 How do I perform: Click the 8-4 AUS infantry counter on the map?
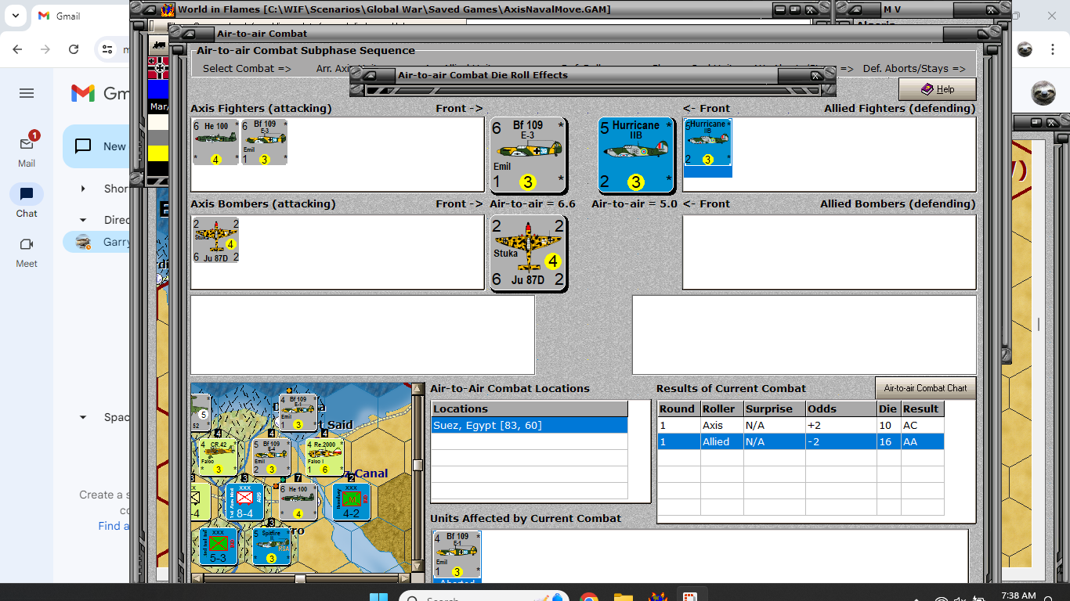click(x=244, y=502)
